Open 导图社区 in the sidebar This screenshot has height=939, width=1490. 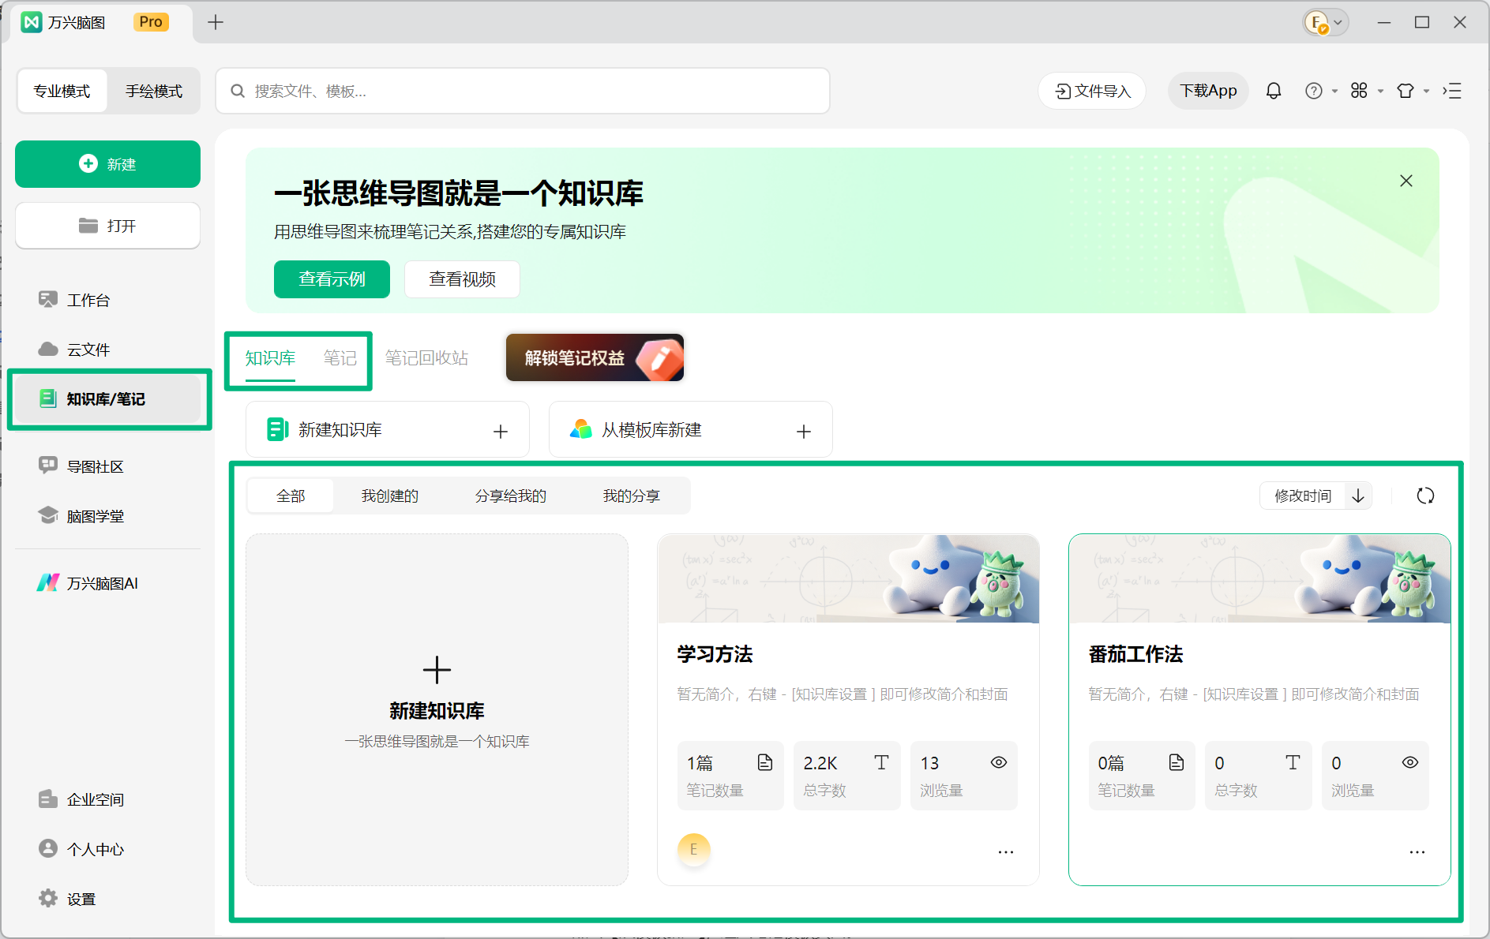(107, 466)
